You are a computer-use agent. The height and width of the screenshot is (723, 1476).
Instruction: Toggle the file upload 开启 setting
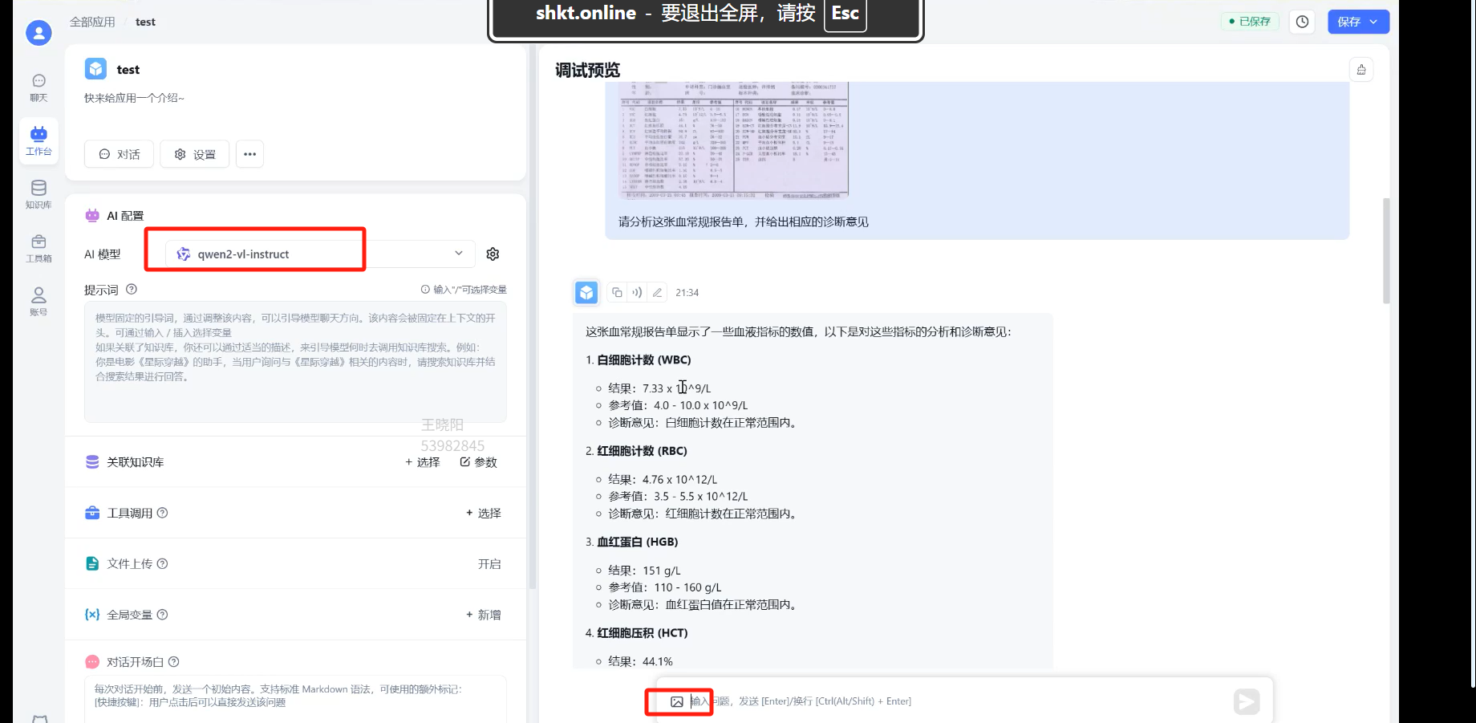(x=489, y=564)
